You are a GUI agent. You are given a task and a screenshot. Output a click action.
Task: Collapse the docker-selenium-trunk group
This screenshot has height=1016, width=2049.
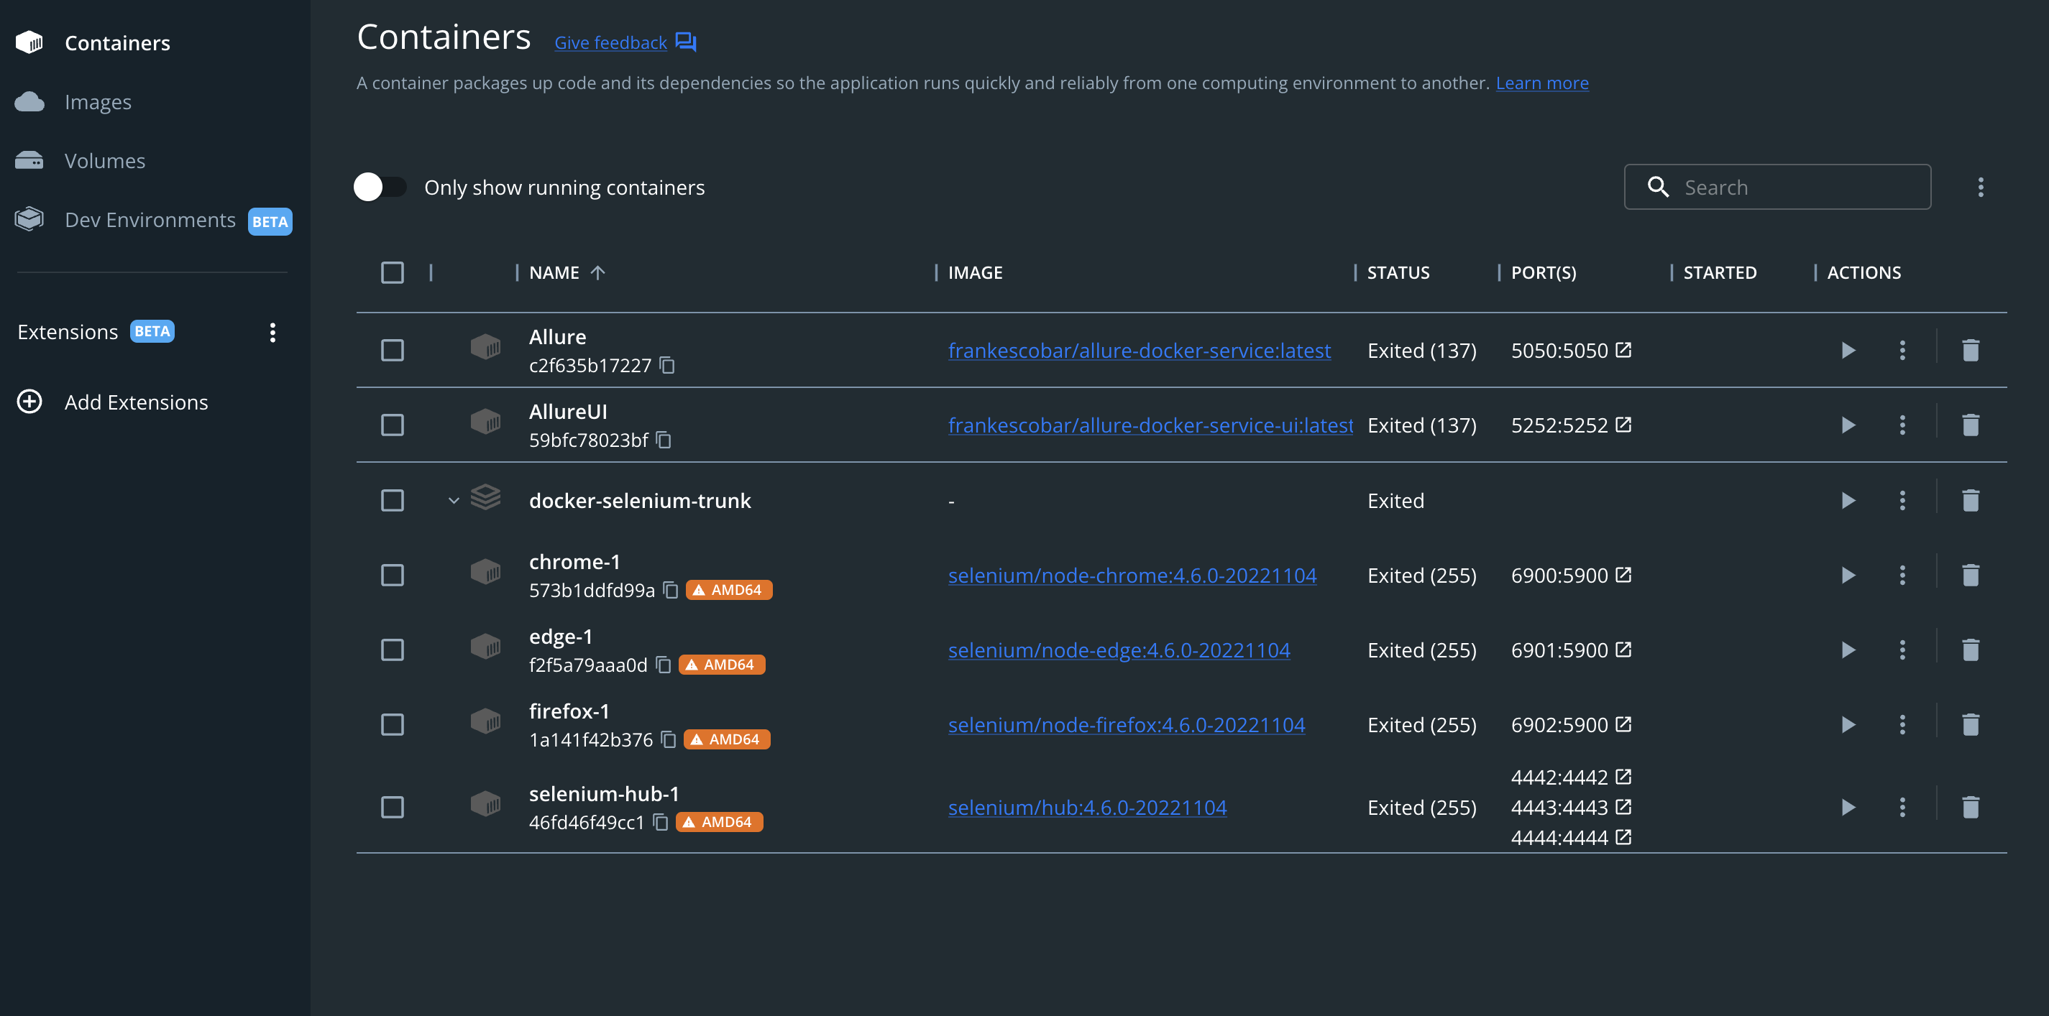[454, 501]
